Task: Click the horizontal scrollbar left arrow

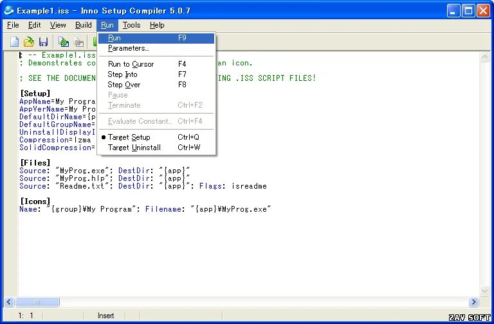Action: pos(9,302)
